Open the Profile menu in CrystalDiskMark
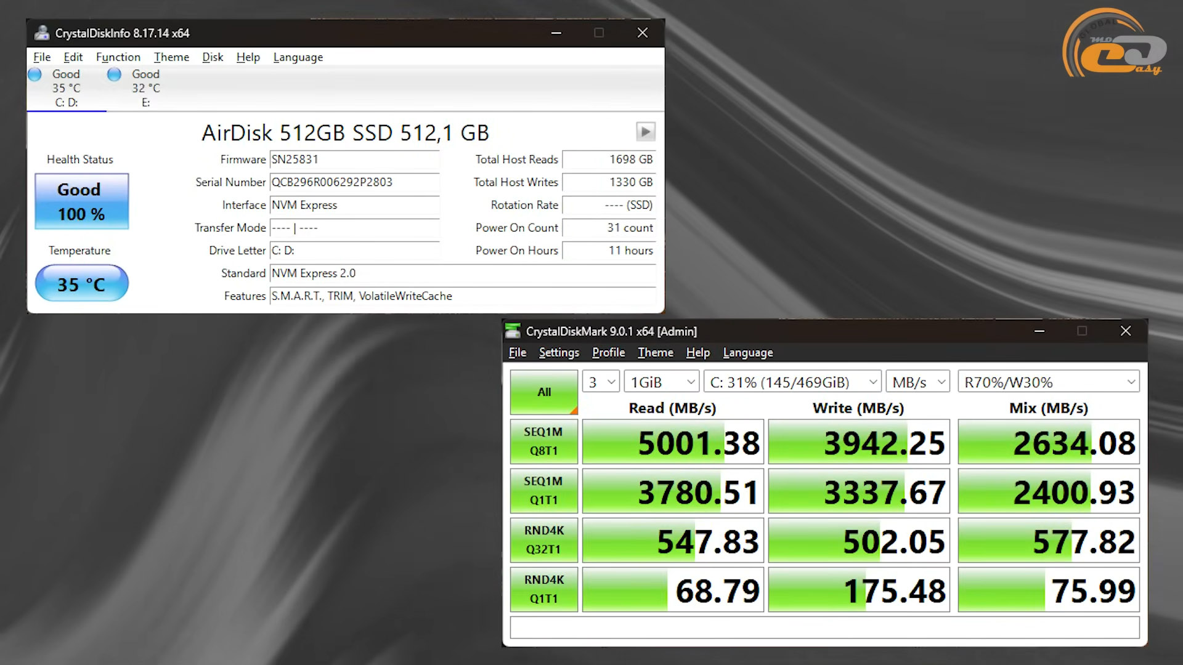Viewport: 1183px width, 665px height. [608, 352]
